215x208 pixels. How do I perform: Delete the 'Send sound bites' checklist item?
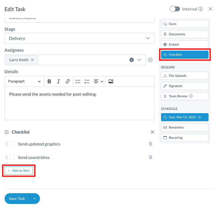click(151, 157)
